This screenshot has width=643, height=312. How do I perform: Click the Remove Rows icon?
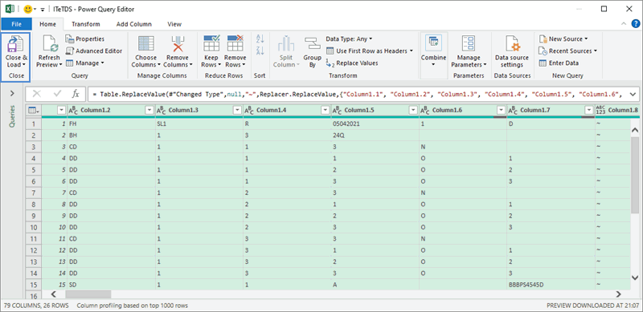[235, 43]
